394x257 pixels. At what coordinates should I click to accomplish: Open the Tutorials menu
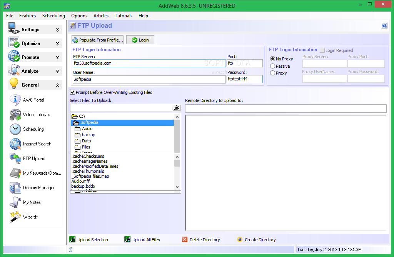pos(124,15)
